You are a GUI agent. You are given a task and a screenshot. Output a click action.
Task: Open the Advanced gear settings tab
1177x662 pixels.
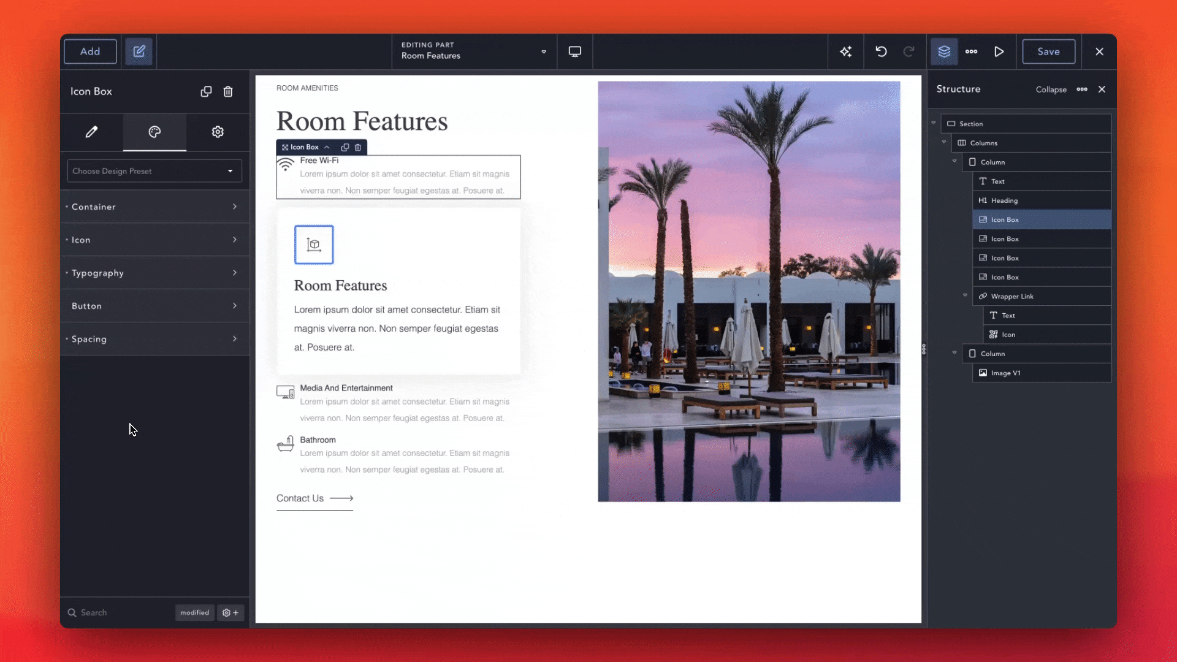pos(218,132)
